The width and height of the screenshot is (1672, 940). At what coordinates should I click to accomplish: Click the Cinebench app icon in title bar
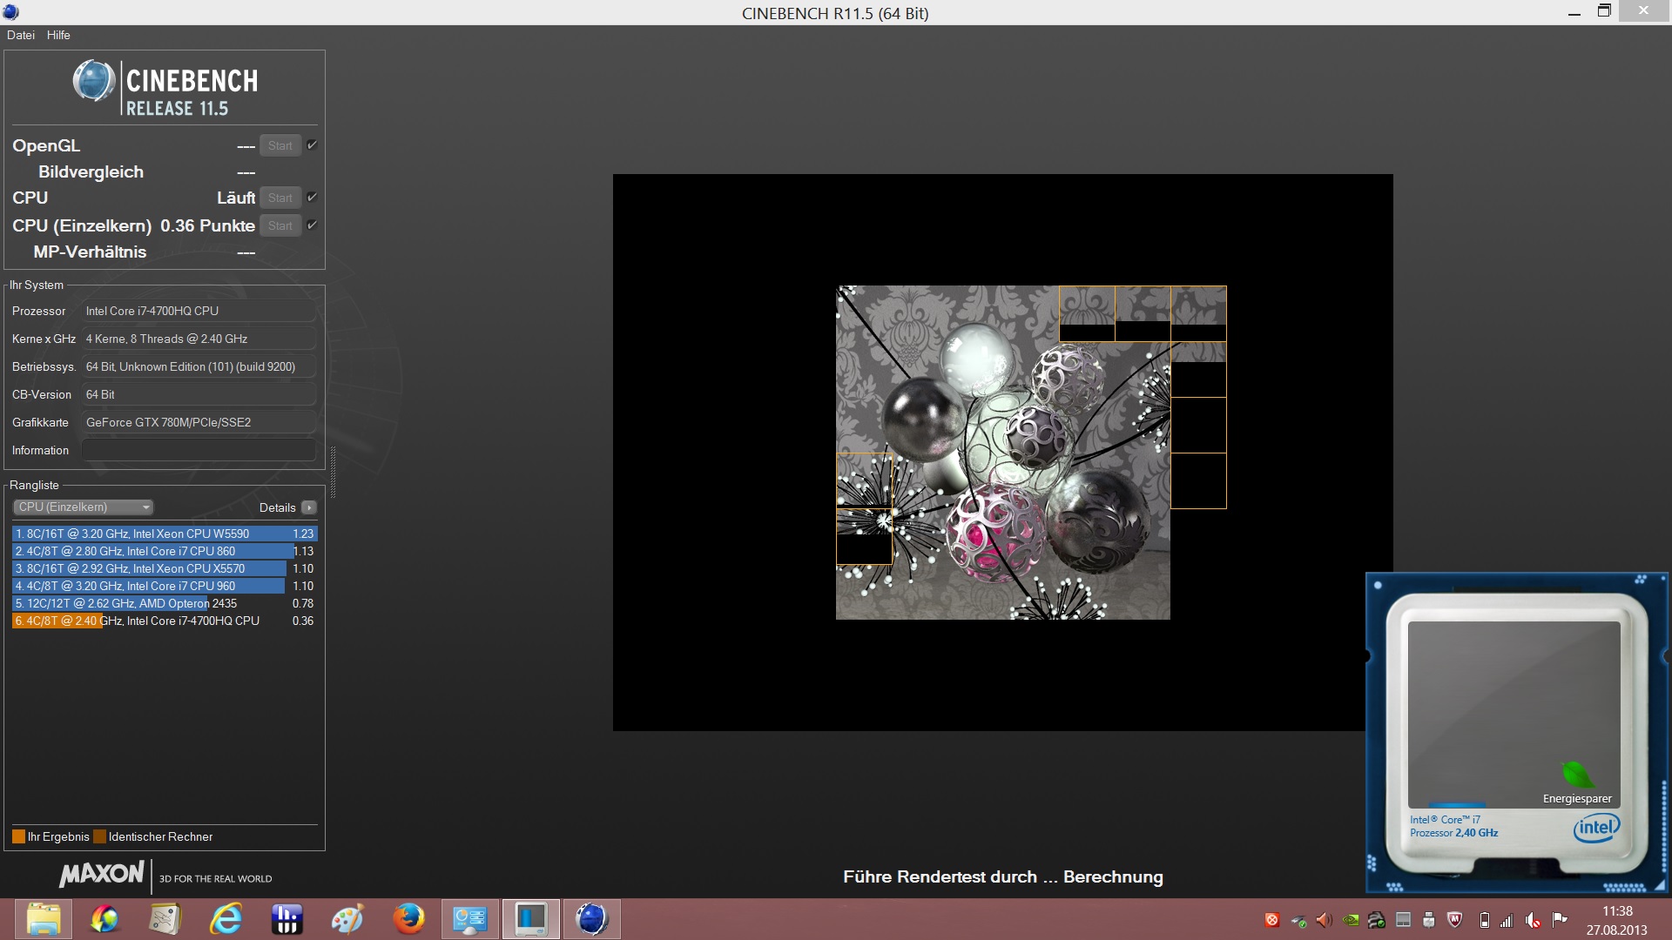click(11, 12)
